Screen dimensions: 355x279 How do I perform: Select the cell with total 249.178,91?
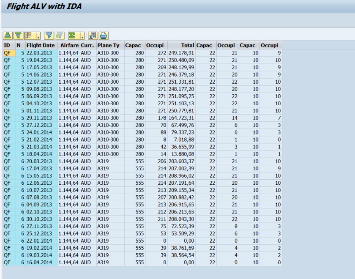click(x=182, y=53)
